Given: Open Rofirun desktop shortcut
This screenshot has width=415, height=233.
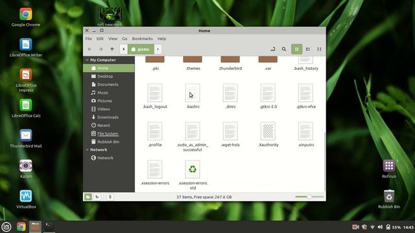Looking at the screenshot, I should tap(389, 169).
